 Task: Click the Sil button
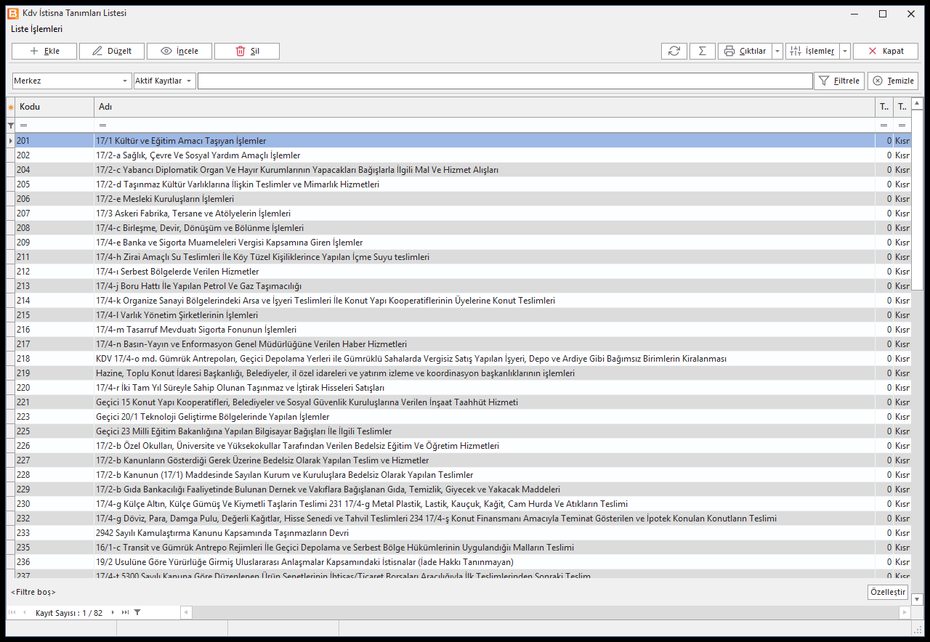(x=246, y=51)
